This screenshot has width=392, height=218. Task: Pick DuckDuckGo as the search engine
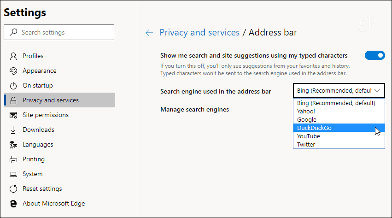[x=339, y=128]
